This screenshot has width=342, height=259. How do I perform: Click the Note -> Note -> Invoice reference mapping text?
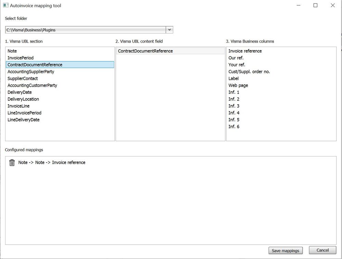coord(52,162)
